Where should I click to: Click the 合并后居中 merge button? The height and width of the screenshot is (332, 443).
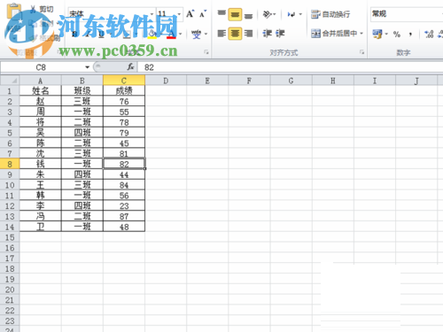(334, 34)
